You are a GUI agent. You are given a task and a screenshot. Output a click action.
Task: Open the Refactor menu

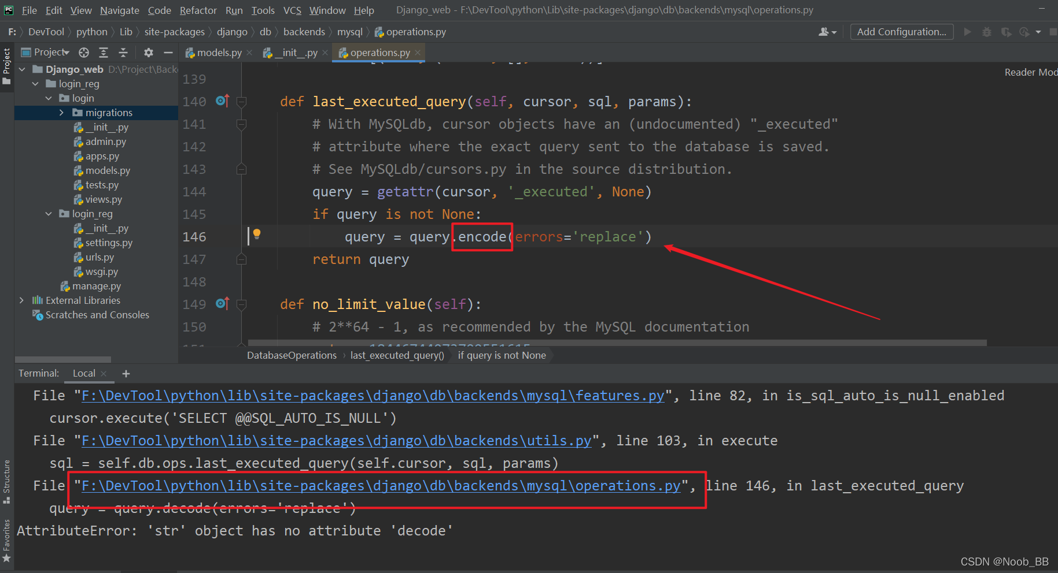click(198, 10)
